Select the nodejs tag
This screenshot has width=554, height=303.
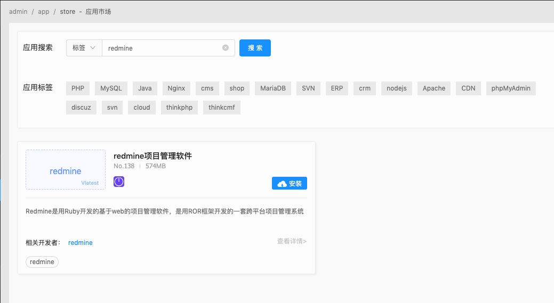(x=396, y=88)
